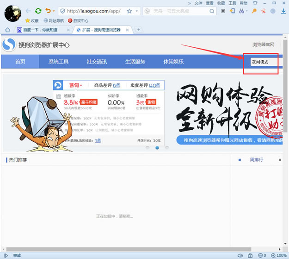
Task: Click the status bar briefcase icon
Action: [250, 255]
